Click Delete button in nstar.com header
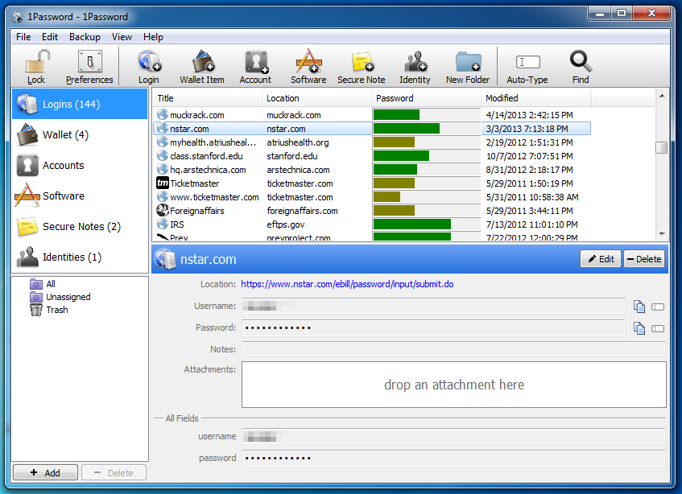Viewport: 682px width, 494px height. [x=644, y=259]
